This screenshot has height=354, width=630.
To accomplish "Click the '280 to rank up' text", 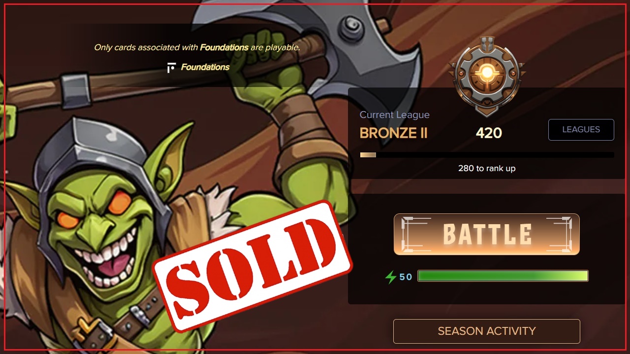I will coord(487,168).
